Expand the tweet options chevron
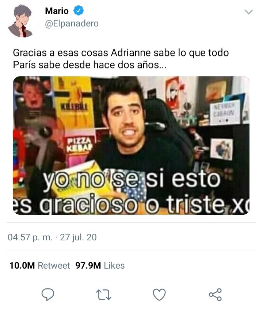 pos(249,12)
